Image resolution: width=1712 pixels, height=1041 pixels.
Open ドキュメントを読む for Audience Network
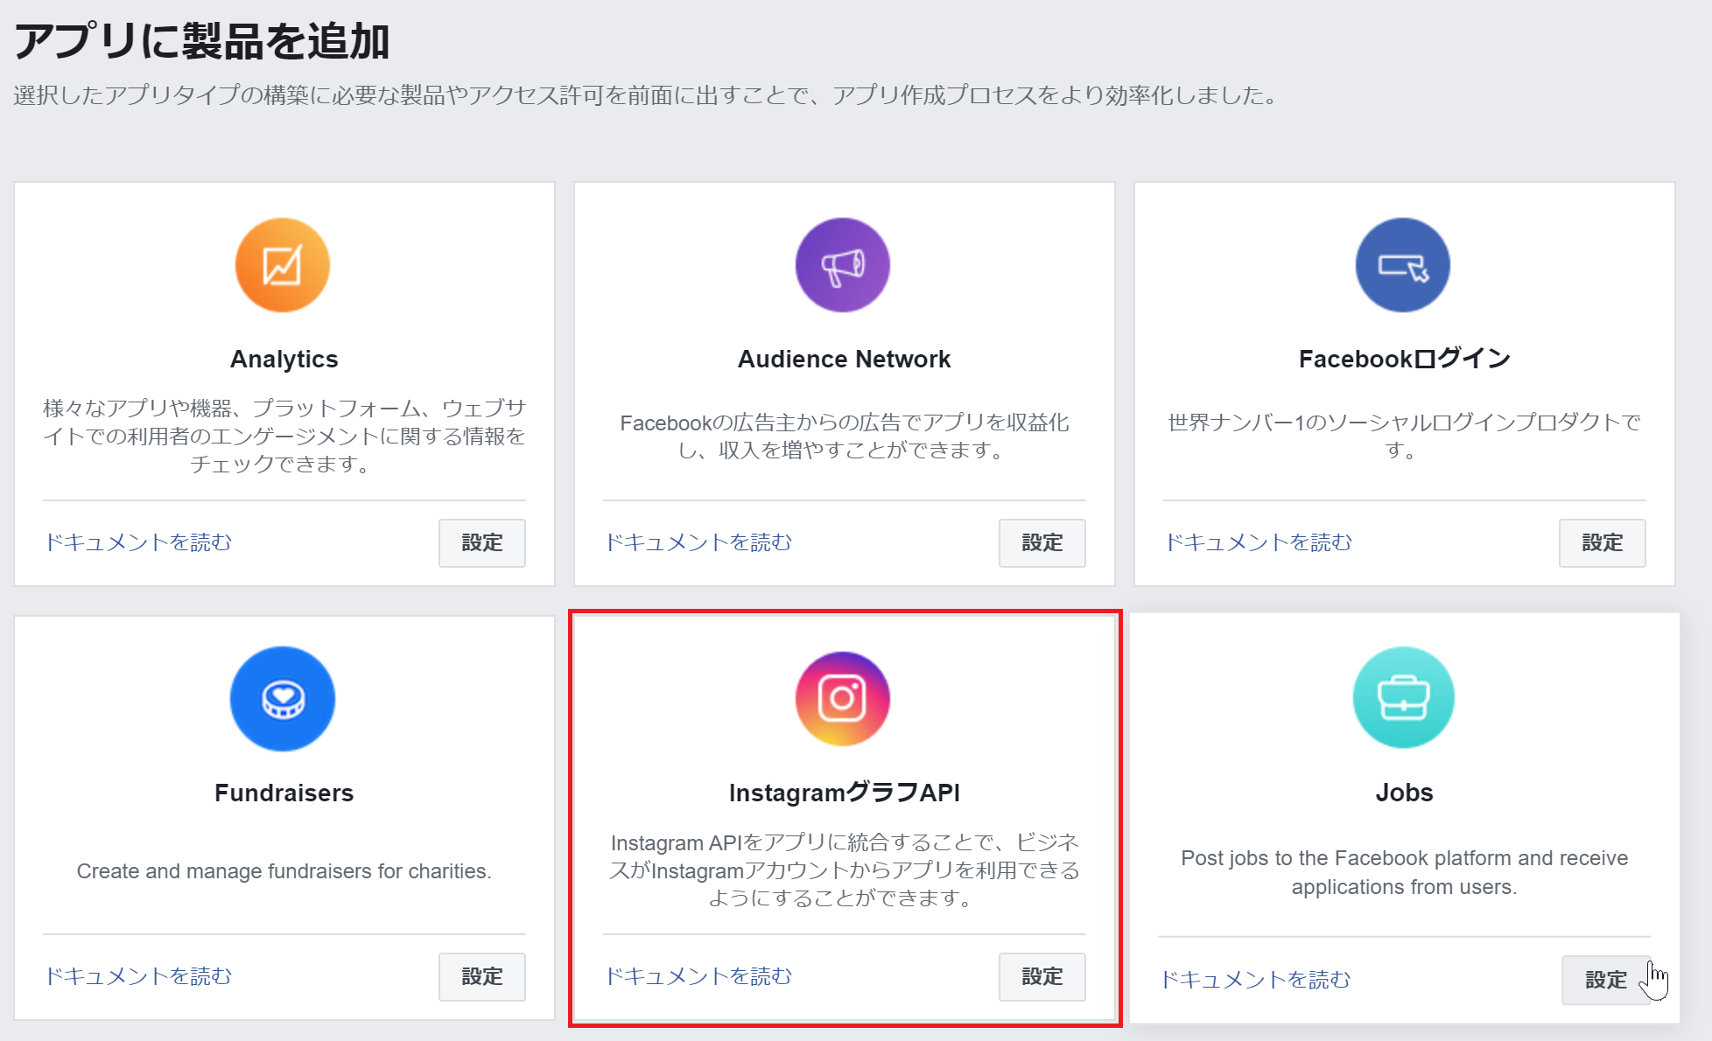point(698,542)
